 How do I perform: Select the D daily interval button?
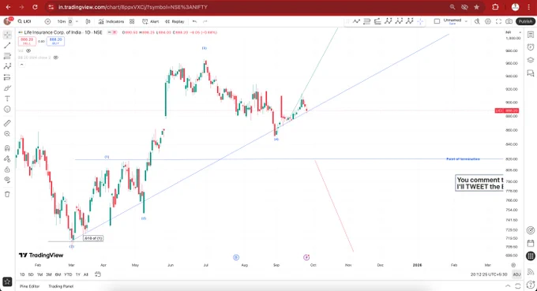[70, 21]
